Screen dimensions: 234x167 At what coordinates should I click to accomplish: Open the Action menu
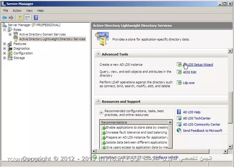point(17,11)
